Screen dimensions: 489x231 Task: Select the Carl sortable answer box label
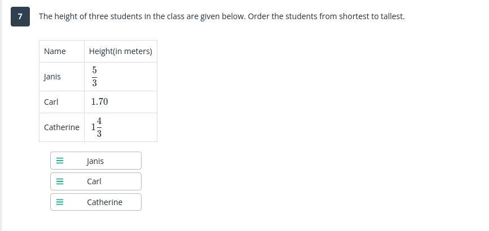[94, 181]
